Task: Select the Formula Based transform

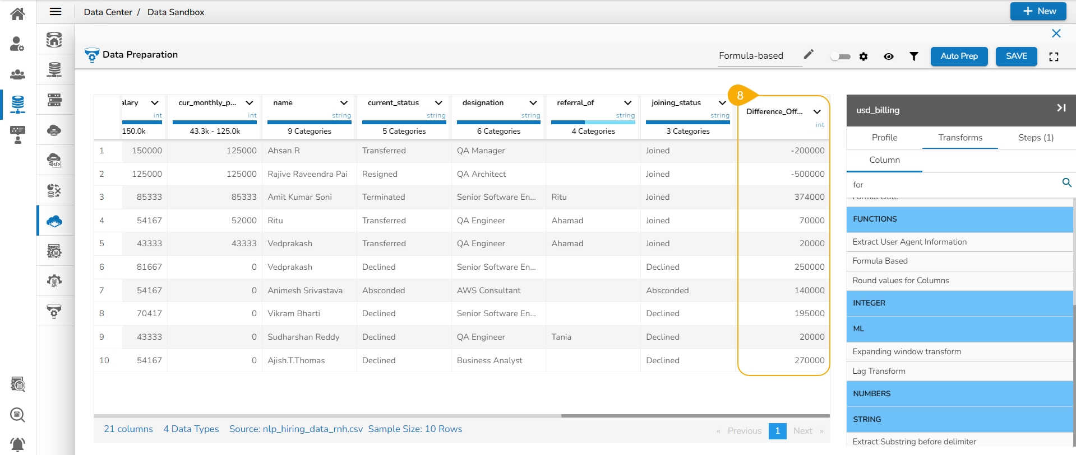Action: tap(880, 261)
